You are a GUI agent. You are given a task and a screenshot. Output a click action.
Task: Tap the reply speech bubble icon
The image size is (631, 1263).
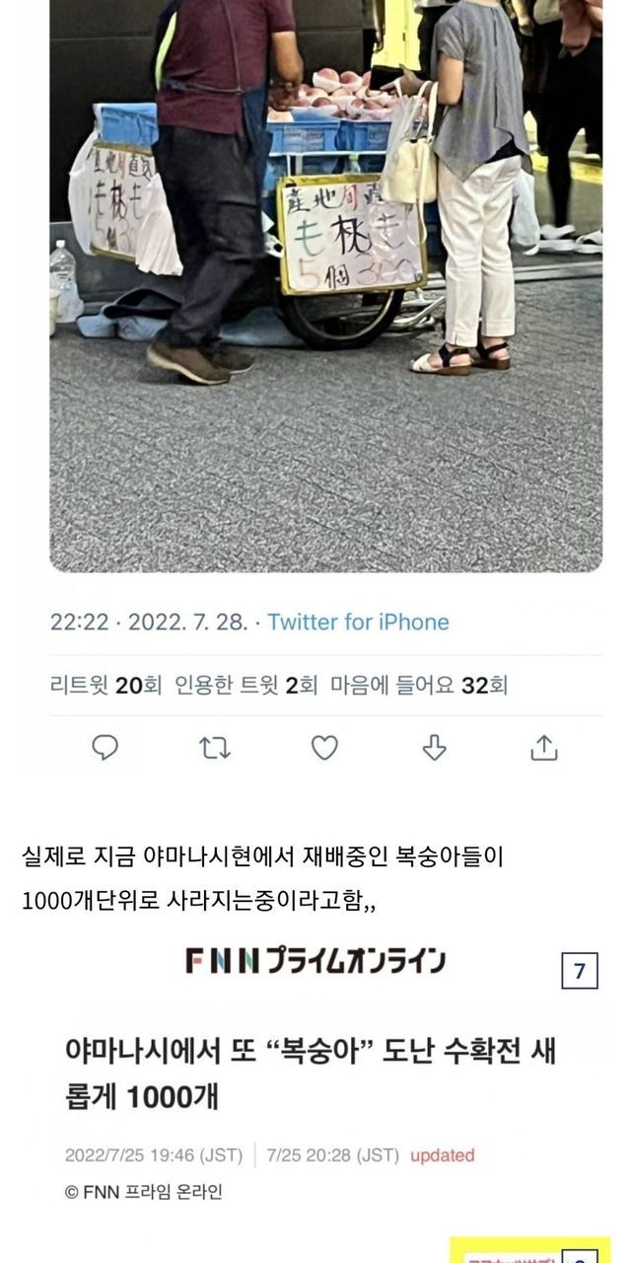(105, 749)
